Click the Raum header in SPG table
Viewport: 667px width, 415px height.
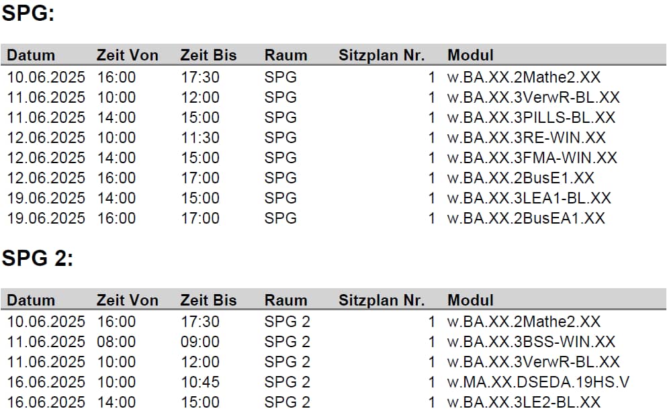click(x=285, y=55)
